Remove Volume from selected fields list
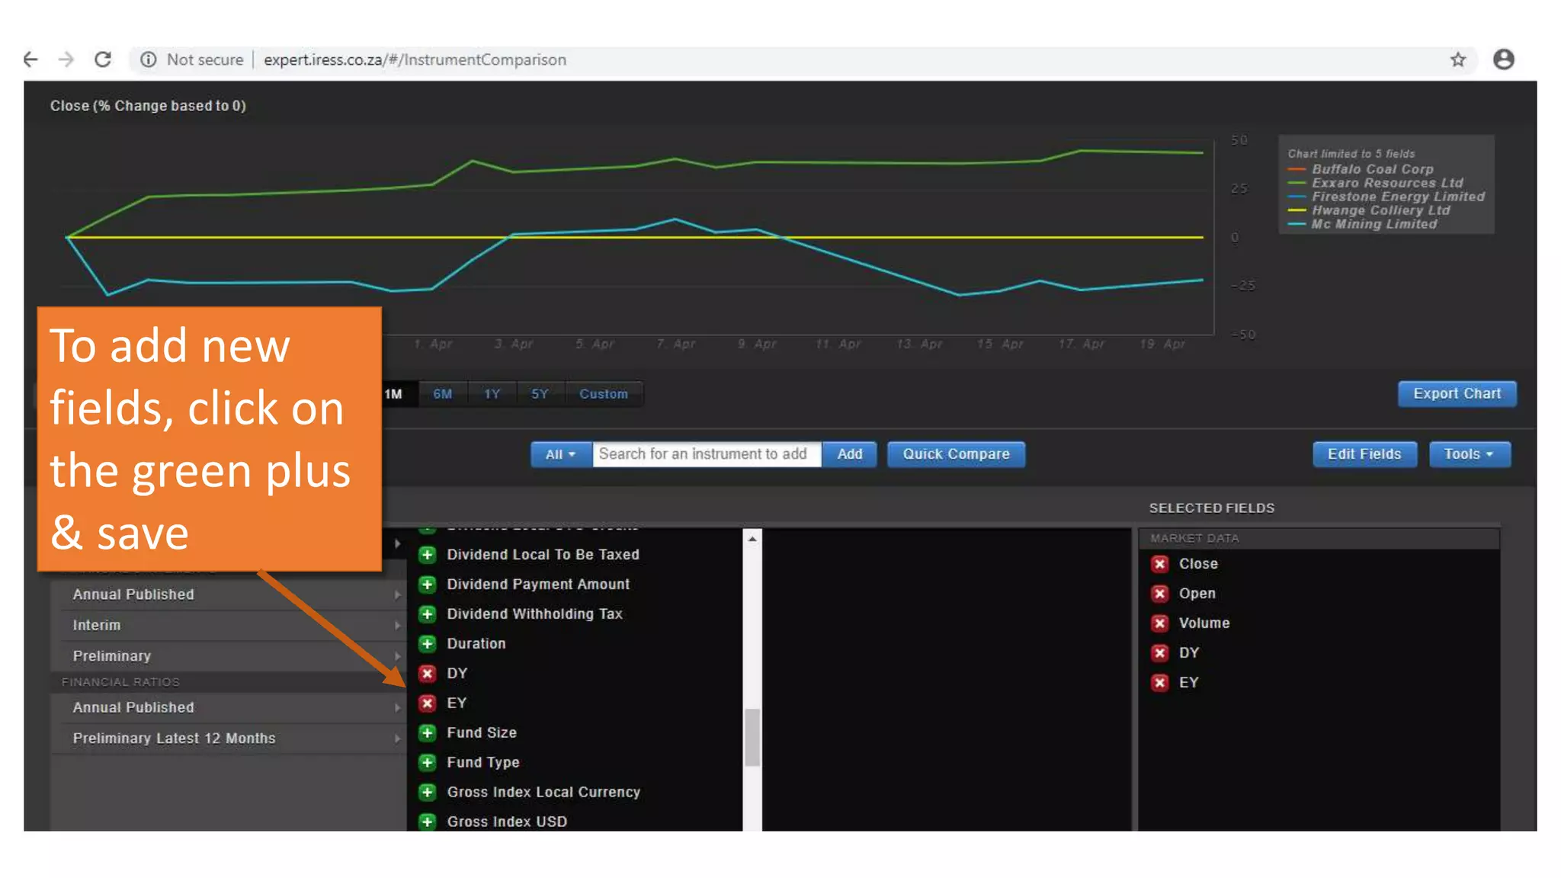This screenshot has height=878, width=1561. pyautogui.click(x=1160, y=623)
